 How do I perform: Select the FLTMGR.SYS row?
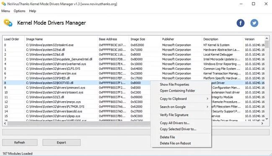77,107
